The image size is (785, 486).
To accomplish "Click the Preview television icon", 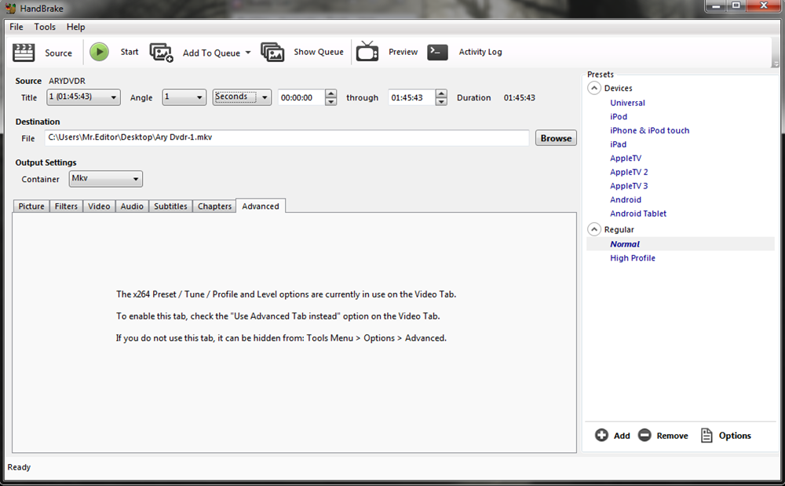I will (367, 52).
